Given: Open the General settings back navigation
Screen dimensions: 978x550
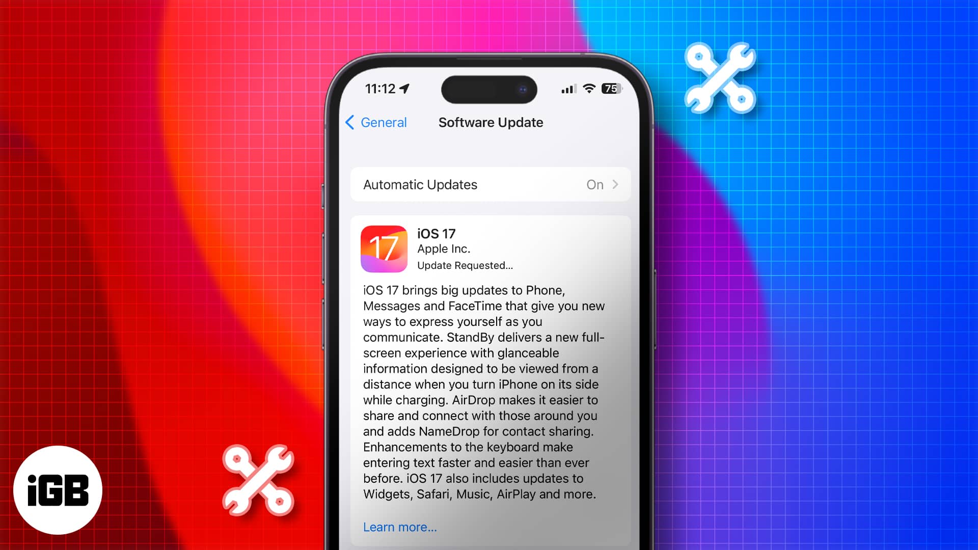Looking at the screenshot, I should (375, 122).
